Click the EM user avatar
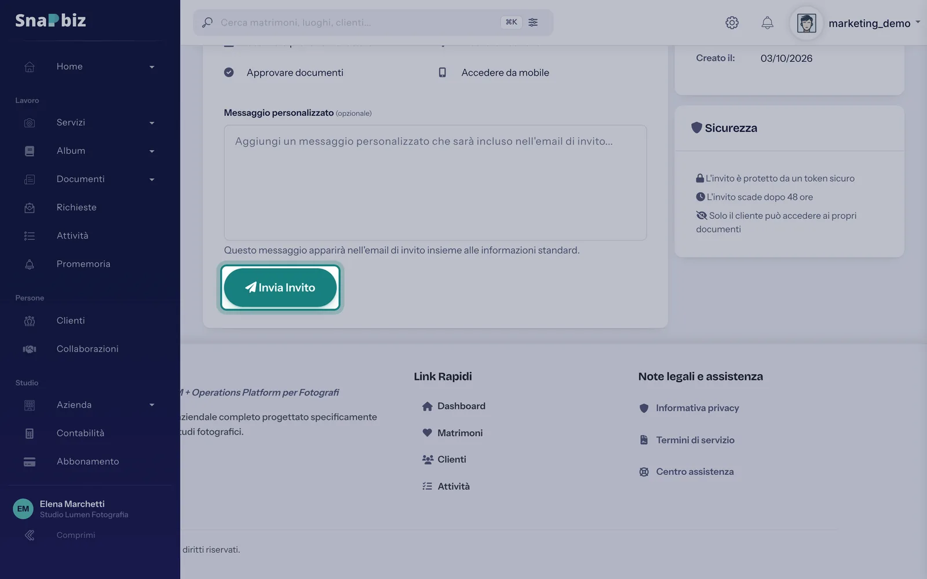 23,509
